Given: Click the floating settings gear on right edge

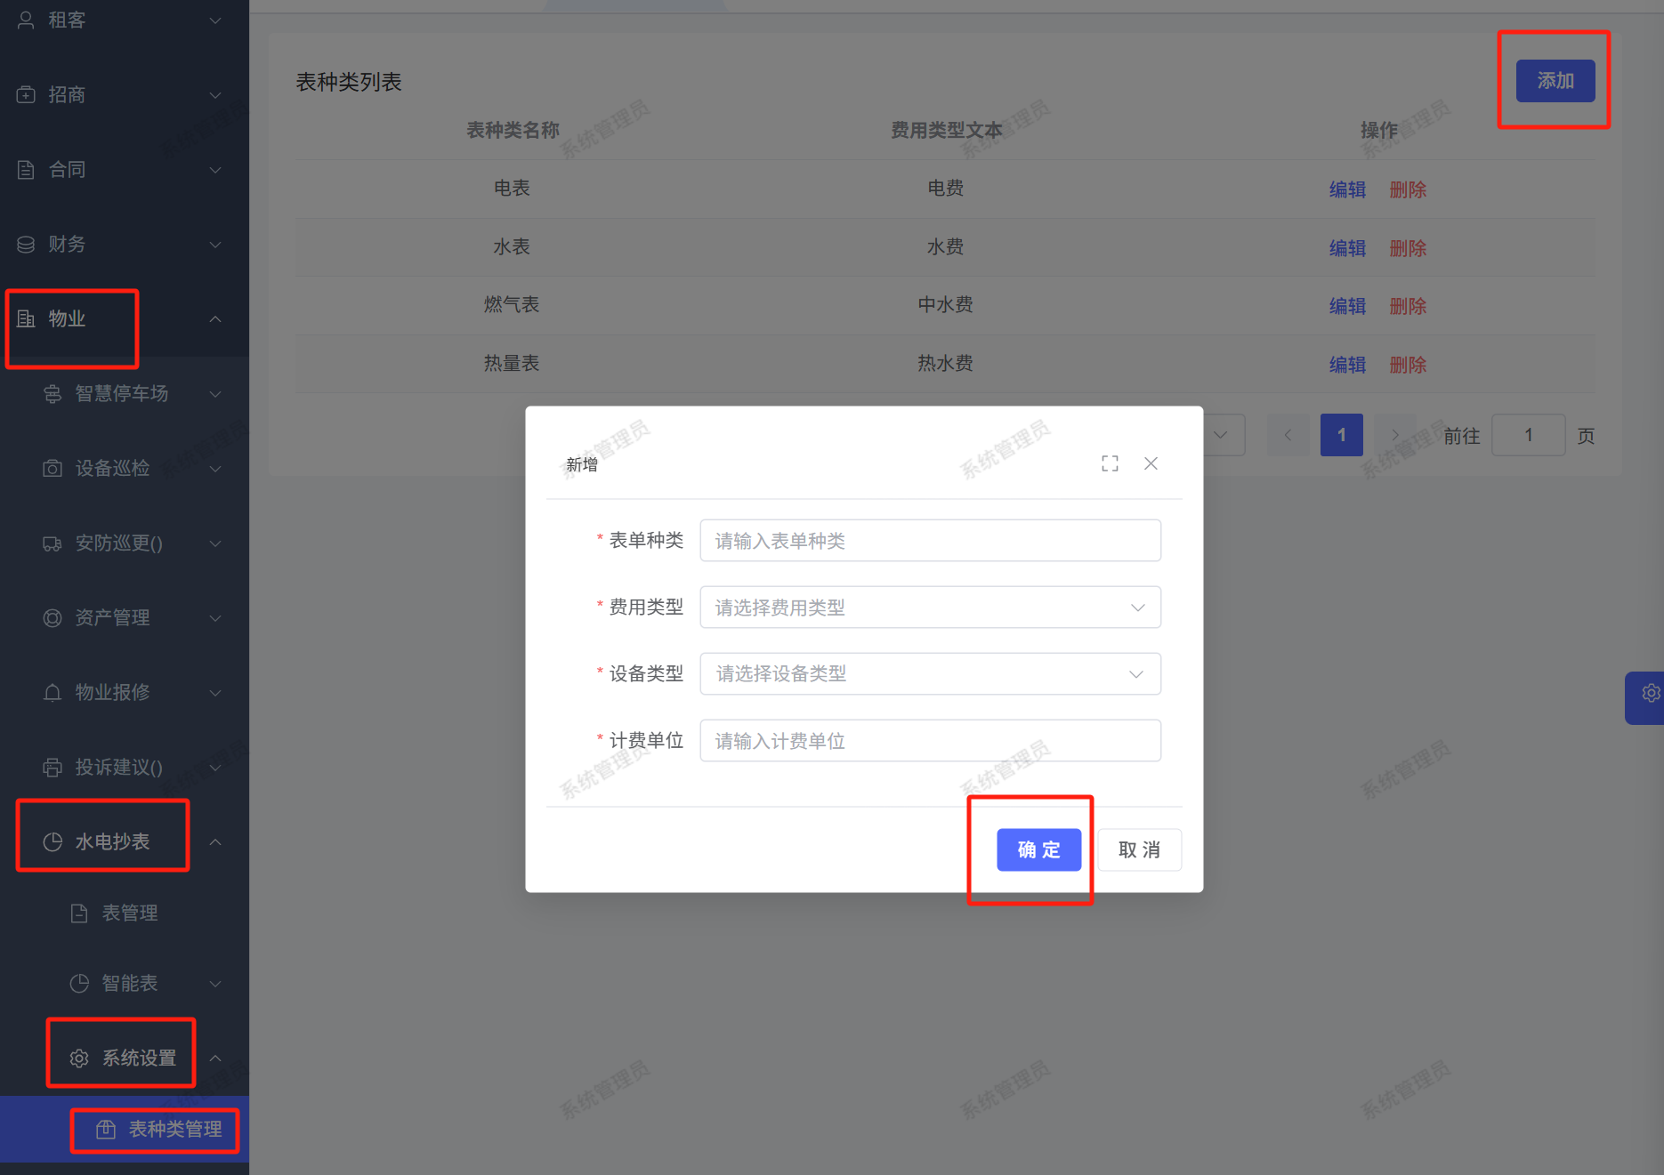Looking at the screenshot, I should coord(1649,694).
